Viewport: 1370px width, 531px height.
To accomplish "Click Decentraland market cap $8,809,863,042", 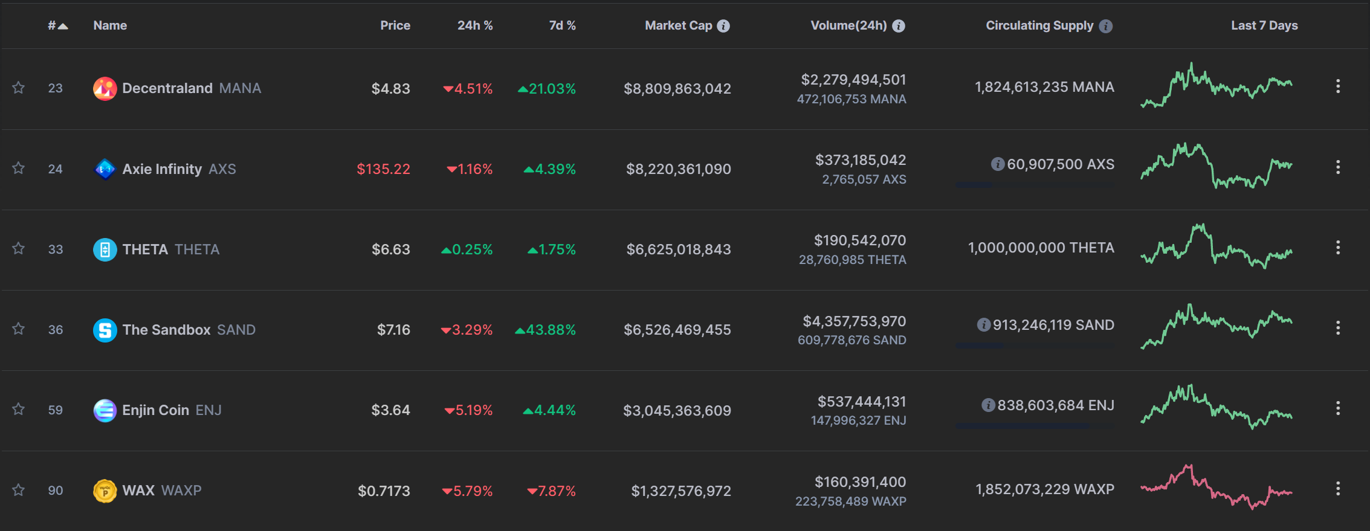I will (677, 89).
